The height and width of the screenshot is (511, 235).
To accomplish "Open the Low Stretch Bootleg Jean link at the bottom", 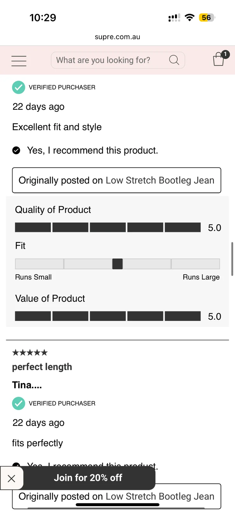I will point(160,497).
